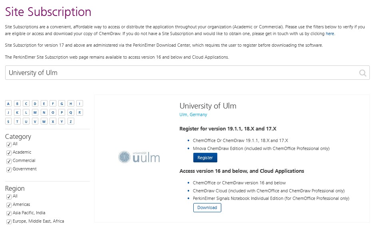Select letter S filter

coord(8,121)
